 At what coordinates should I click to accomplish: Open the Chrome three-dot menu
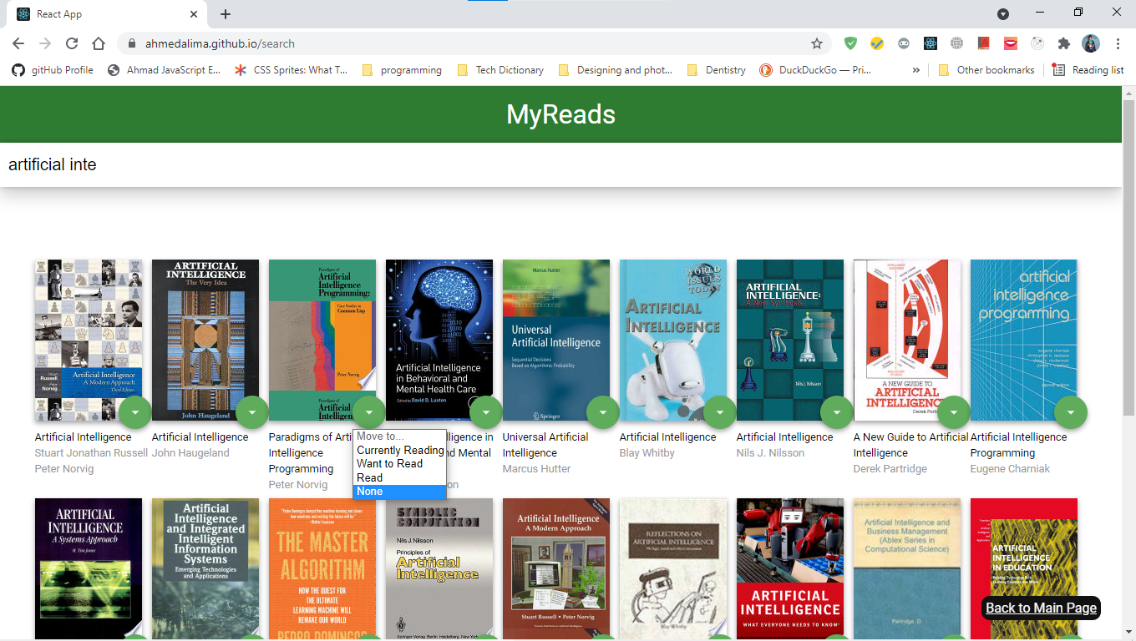[1118, 43]
